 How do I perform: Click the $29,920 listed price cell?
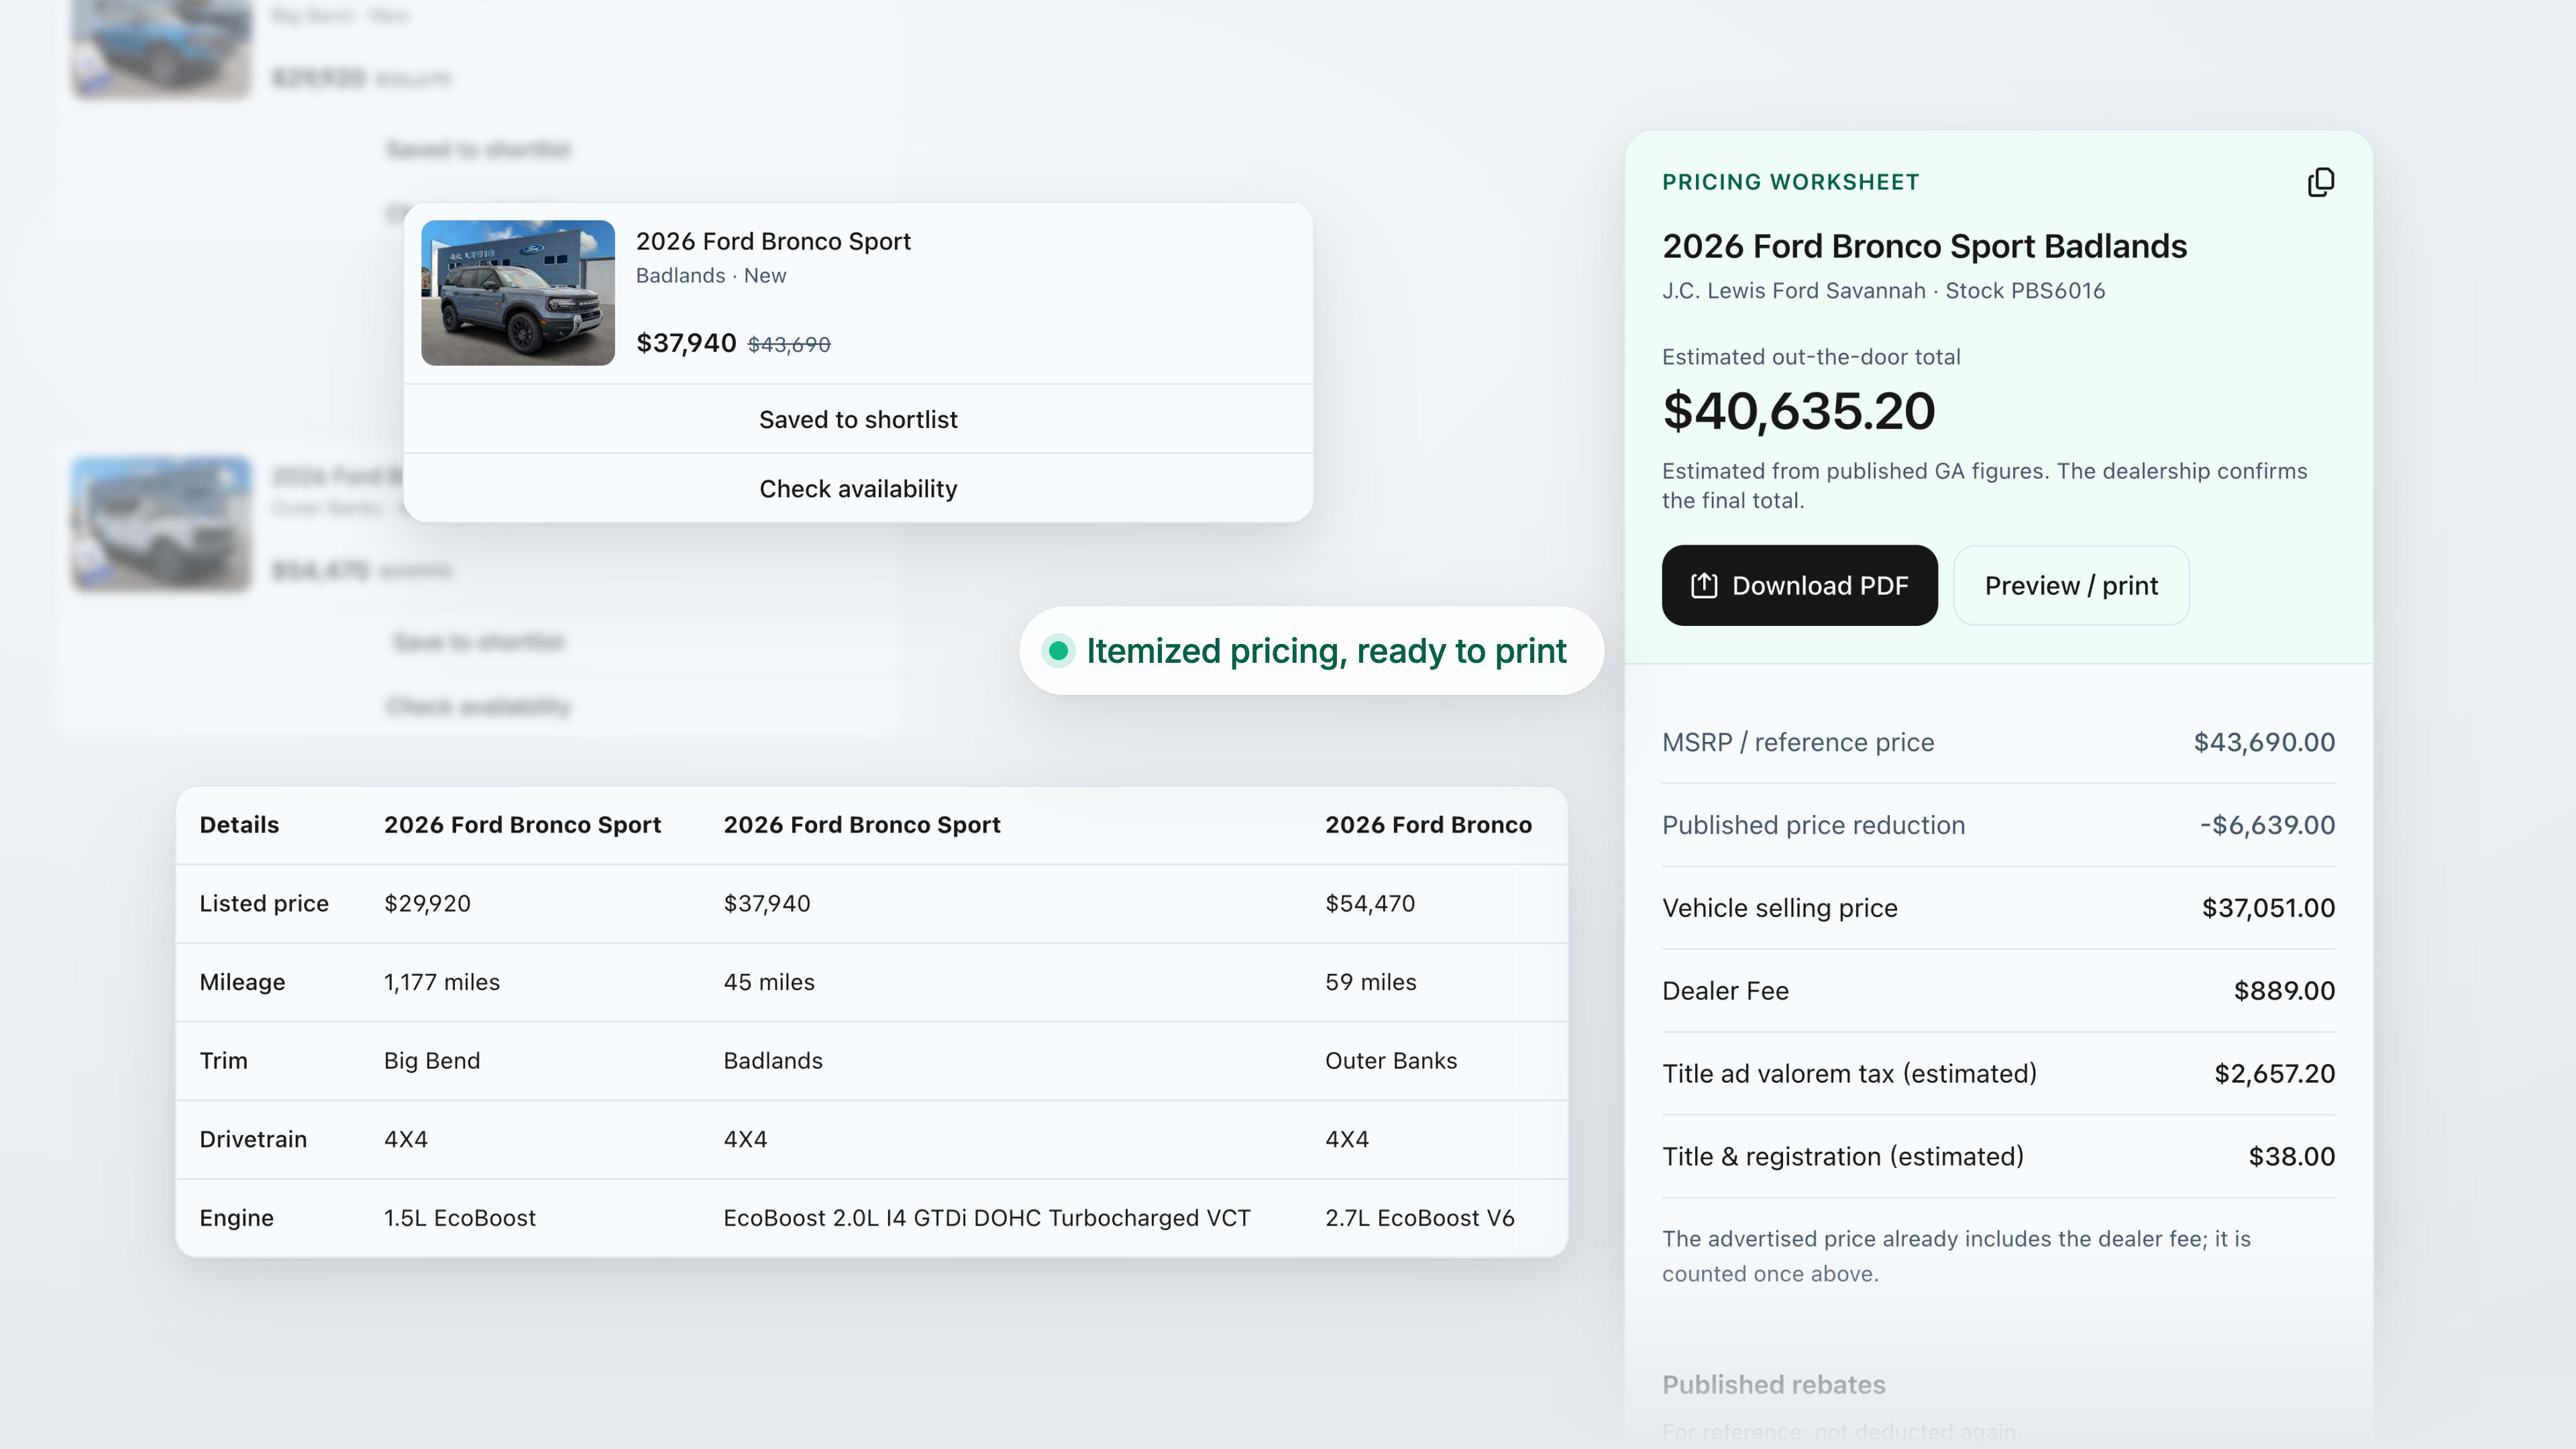[427, 904]
